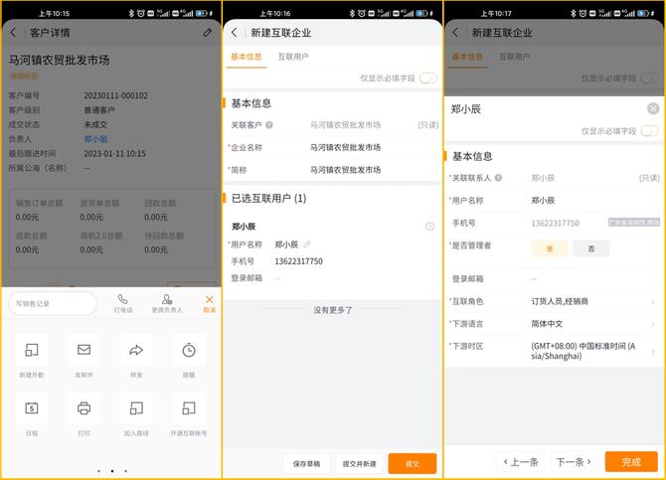The image size is (666, 480).
Task: Tap the 转发 forward icon
Action: point(136,351)
